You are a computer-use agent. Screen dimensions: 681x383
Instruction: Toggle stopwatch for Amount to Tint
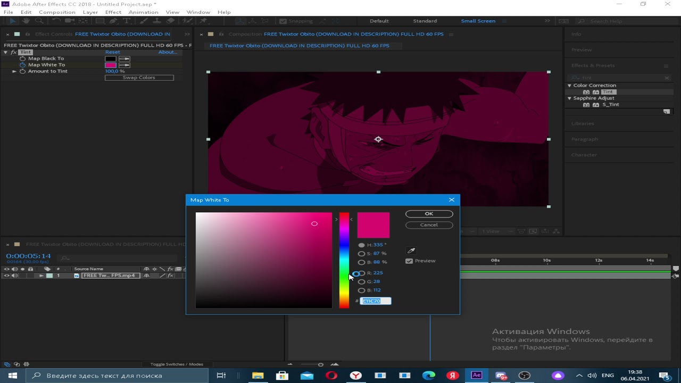point(22,71)
